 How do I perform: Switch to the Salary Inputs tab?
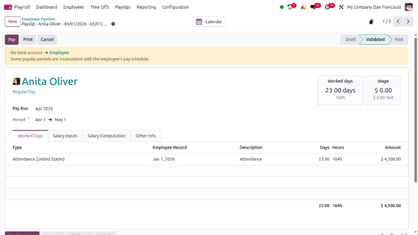(x=65, y=136)
